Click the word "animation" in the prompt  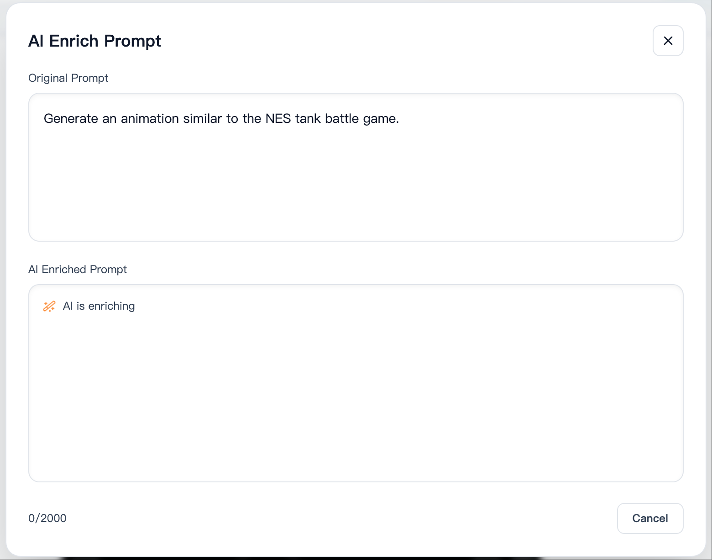(150, 119)
